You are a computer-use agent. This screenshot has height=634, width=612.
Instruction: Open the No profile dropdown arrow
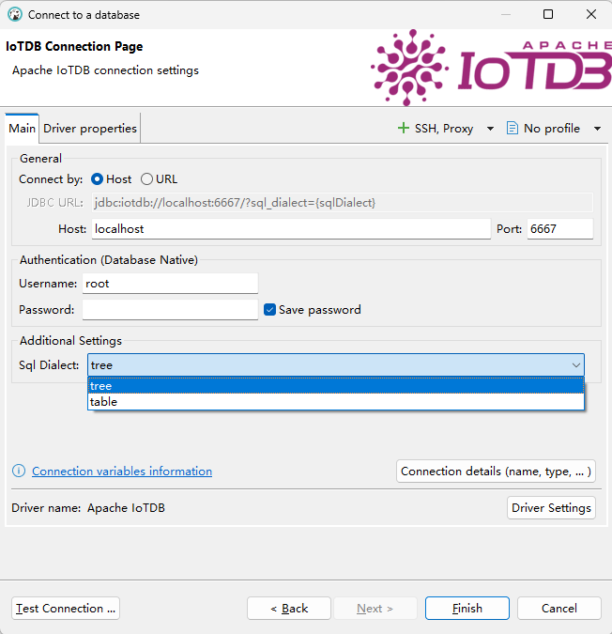point(598,129)
